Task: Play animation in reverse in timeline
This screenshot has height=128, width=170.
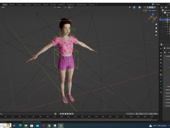Action: (x=66, y=114)
